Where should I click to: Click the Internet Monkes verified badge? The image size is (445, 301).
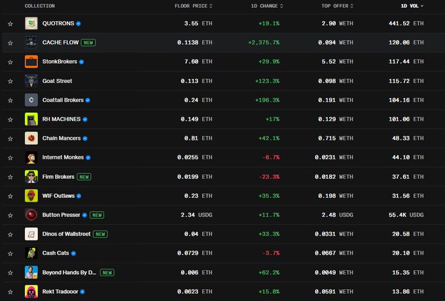88,158
